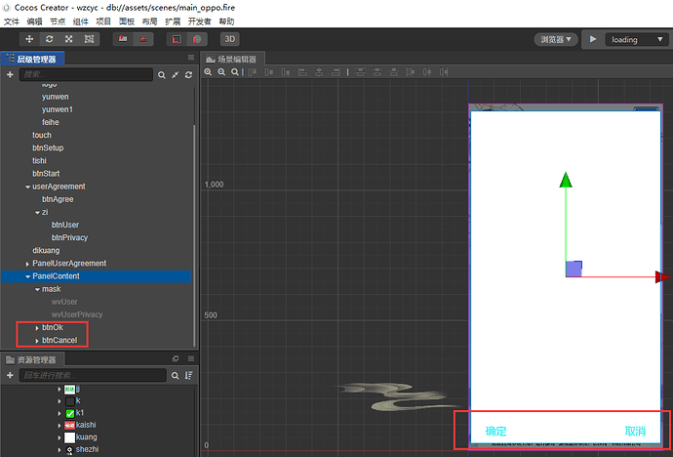Add a node with hierarchy plus button

click(x=10, y=75)
